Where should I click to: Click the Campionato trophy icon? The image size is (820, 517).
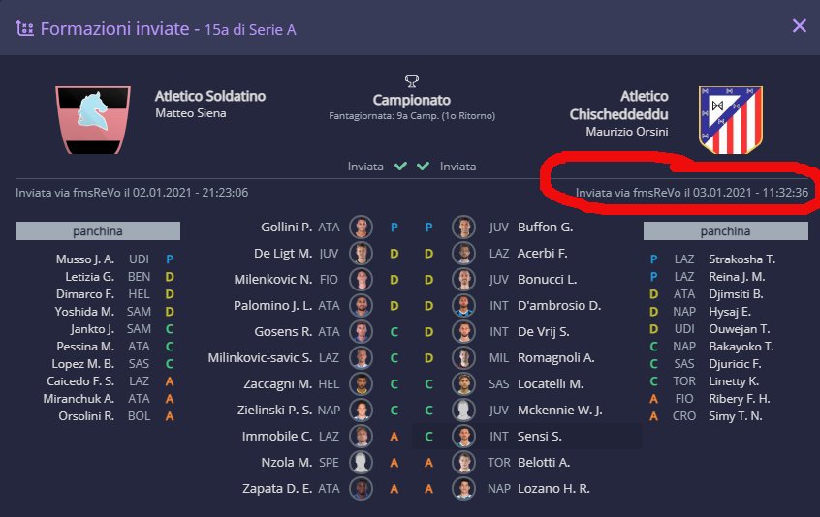(412, 80)
